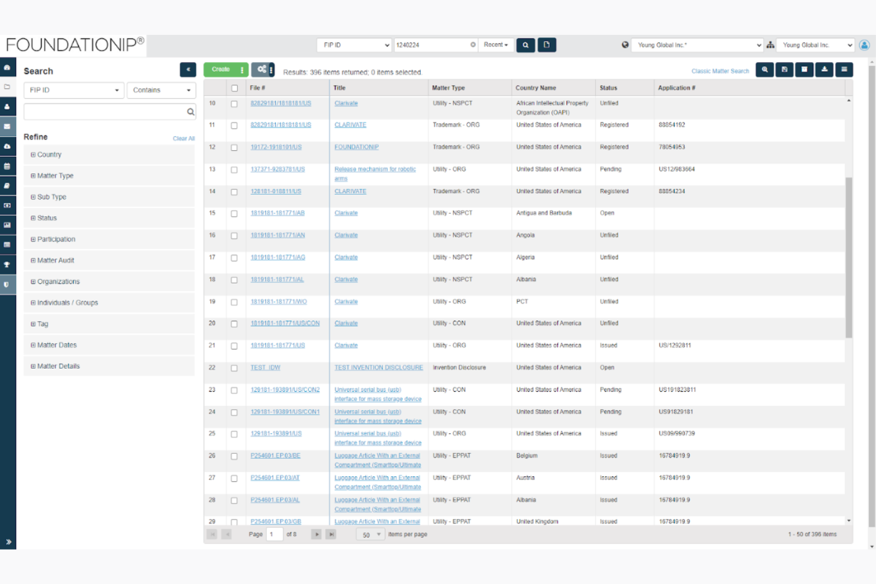Expand the Matter Audit refine filter
The width and height of the screenshot is (876, 584).
109,260
